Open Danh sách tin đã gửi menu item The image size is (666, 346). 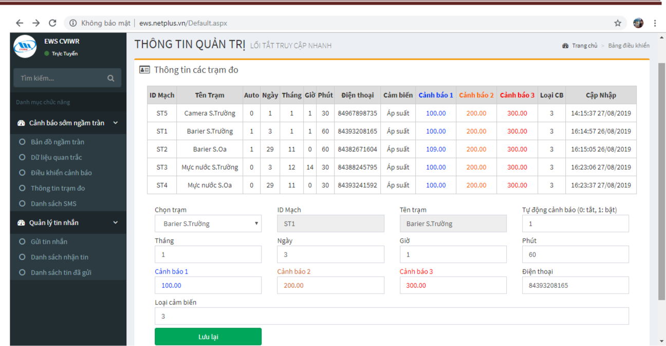pos(61,272)
